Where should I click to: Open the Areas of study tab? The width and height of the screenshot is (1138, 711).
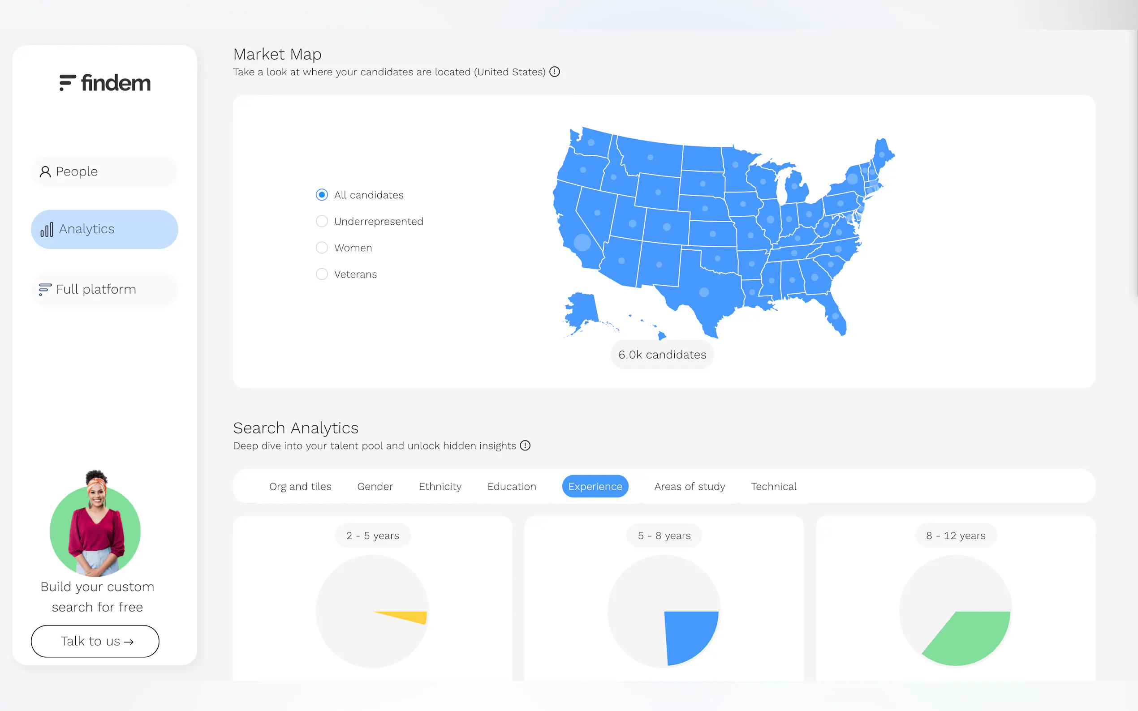click(x=689, y=486)
